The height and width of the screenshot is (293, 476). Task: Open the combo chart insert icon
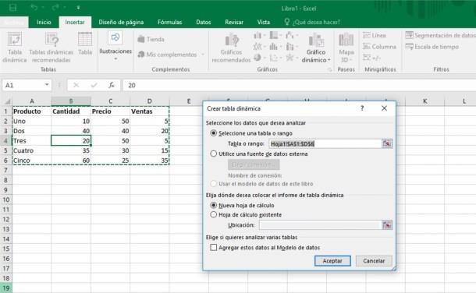click(291, 46)
